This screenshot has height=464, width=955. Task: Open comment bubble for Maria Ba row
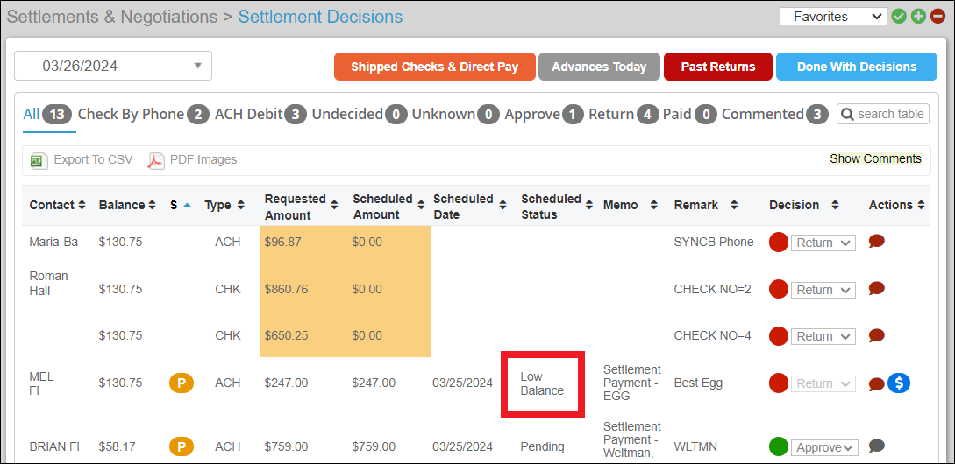click(x=876, y=242)
